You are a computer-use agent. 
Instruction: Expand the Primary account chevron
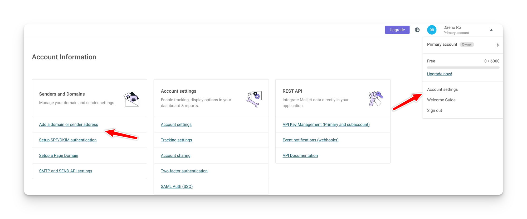[x=497, y=45]
